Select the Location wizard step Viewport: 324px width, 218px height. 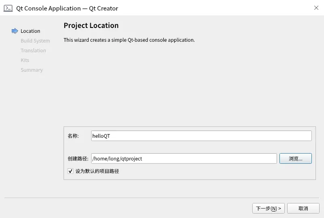(30, 31)
